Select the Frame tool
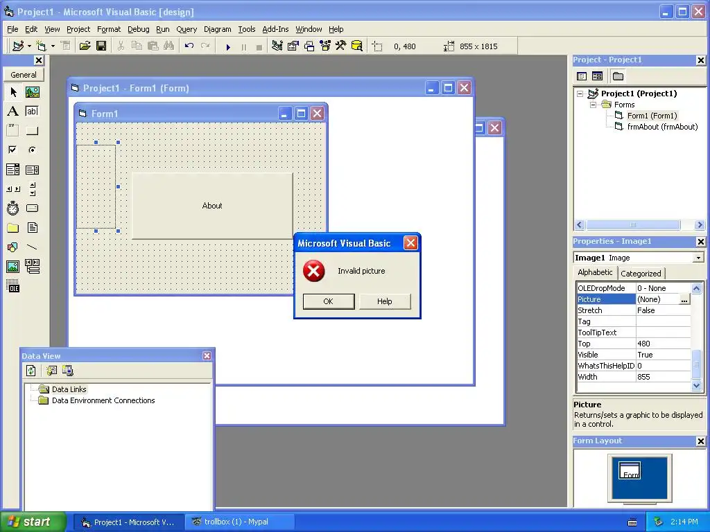 (x=13, y=131)
